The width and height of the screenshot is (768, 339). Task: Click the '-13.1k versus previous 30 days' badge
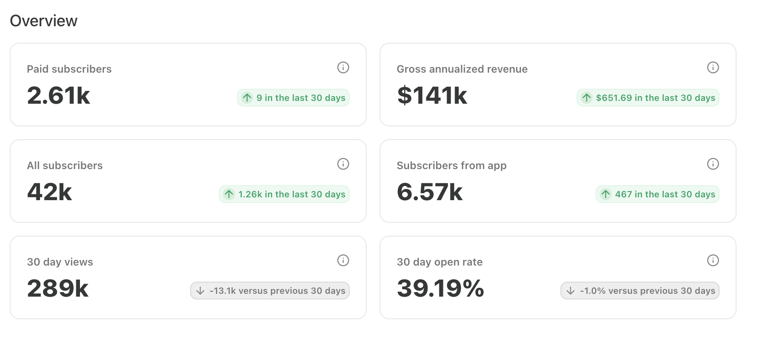pyautogui.click(x=270, y=291)
